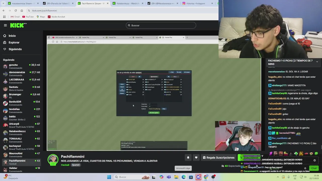Click the Pachiflammini streamer avatar
The width and height of the screenshot is (322, 181).
tap(53, 160)
